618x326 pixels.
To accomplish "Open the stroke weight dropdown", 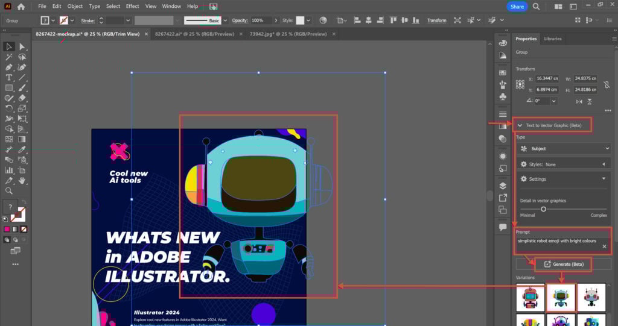I will [128, 20].
